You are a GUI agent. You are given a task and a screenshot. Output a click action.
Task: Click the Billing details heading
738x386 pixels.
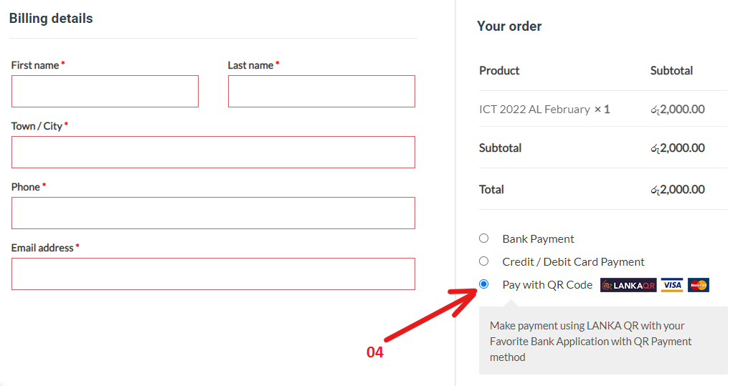coord(51,19)
